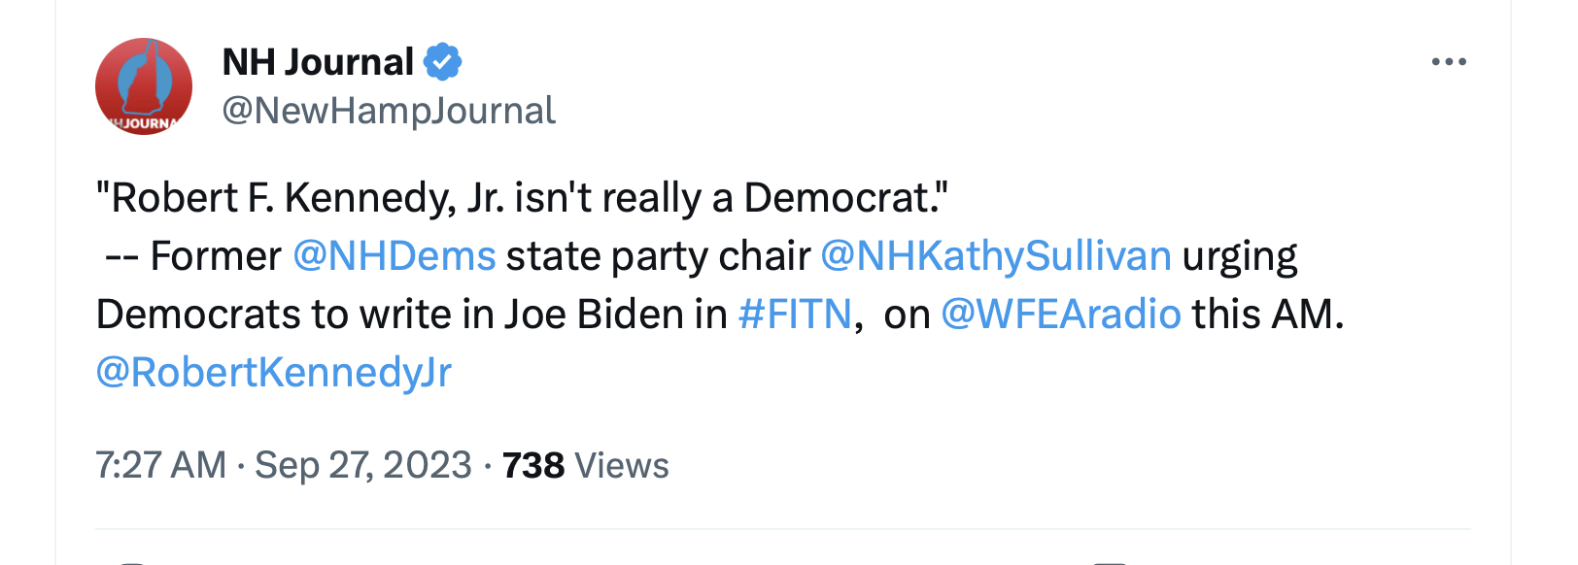
Task: Go to the @WFEAradio mention
Action: [1061, 315]
